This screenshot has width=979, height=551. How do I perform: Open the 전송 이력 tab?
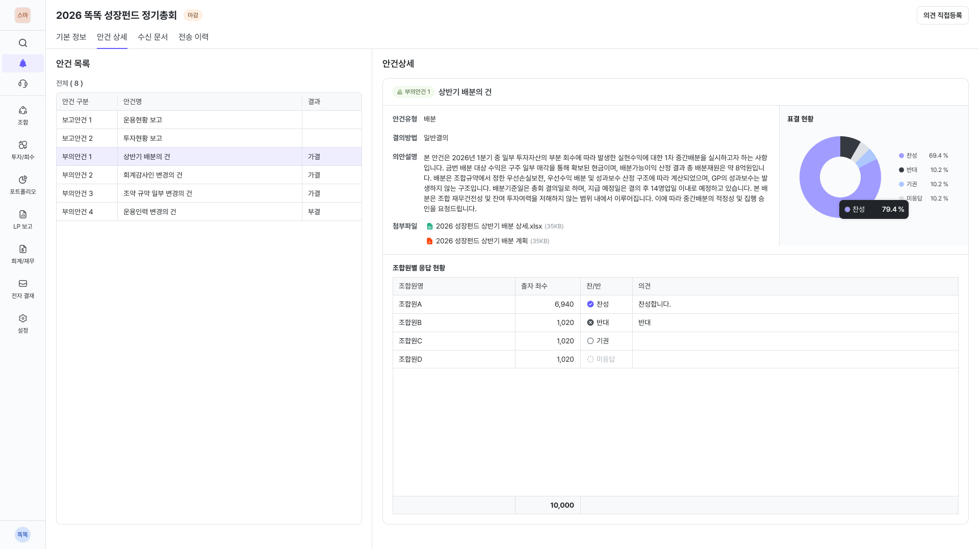pos(193,37)
